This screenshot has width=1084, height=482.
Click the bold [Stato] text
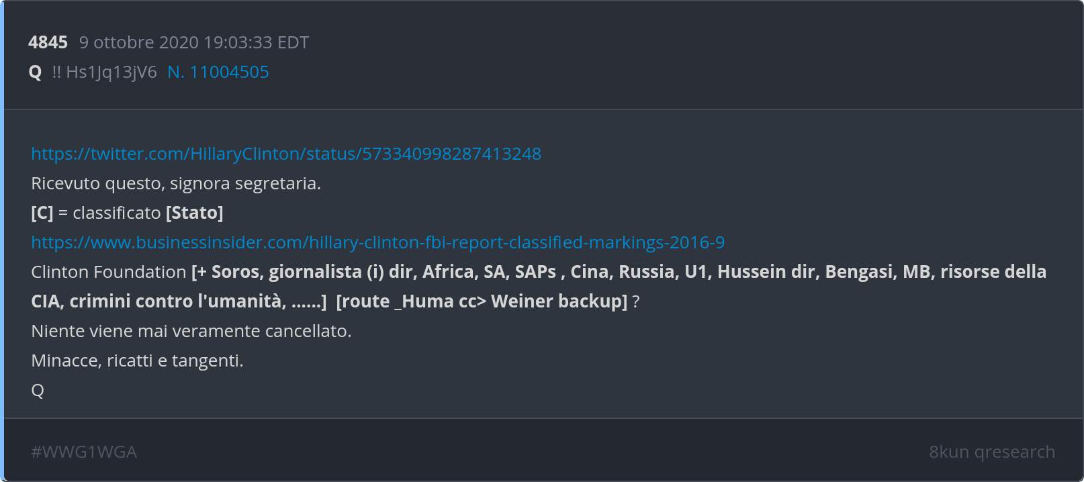194,213
